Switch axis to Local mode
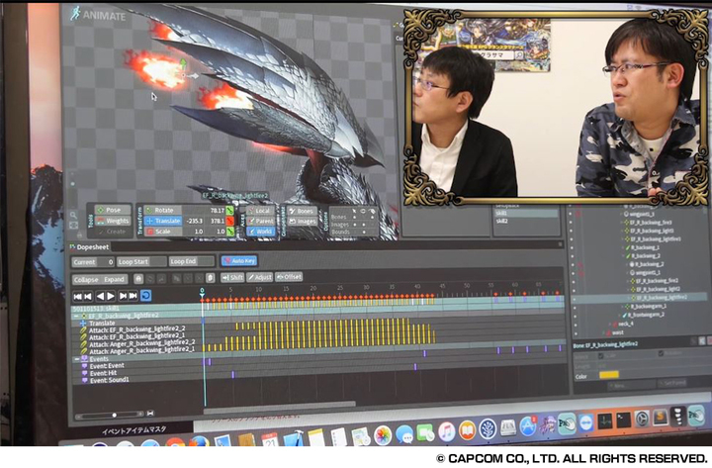Screen dimensions: 712x468 (x=262, y=210)
